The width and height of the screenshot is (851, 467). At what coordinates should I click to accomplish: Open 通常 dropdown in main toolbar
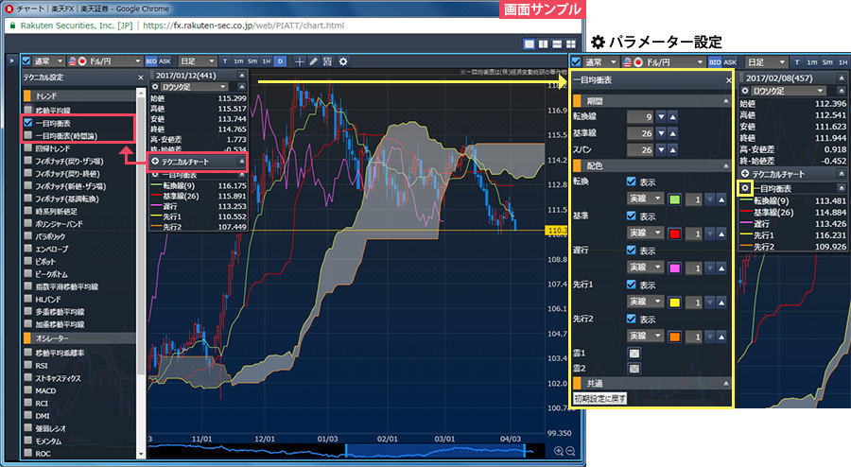pyautogui.click(x=48, y=61)
